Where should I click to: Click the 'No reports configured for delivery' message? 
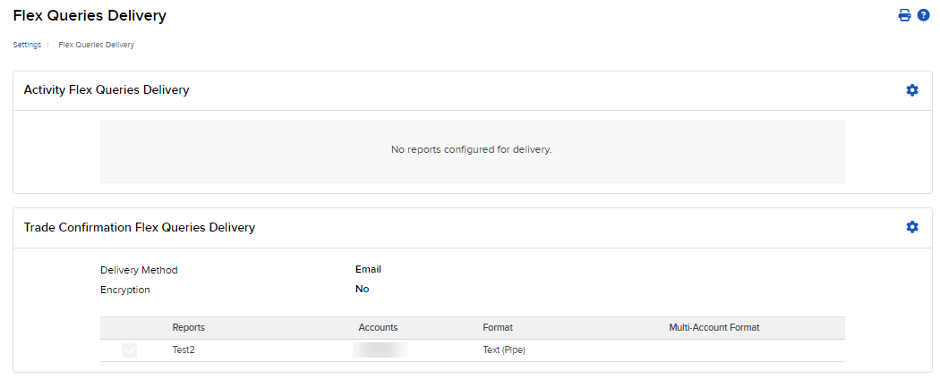(471, 149)
